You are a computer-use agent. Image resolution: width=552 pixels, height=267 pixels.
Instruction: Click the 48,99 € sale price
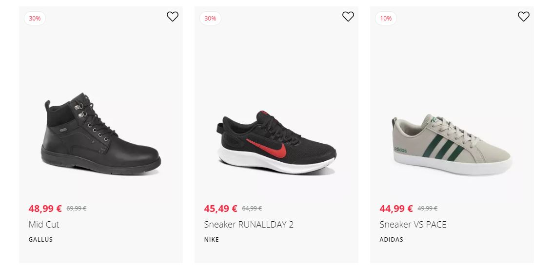point(45,209)
